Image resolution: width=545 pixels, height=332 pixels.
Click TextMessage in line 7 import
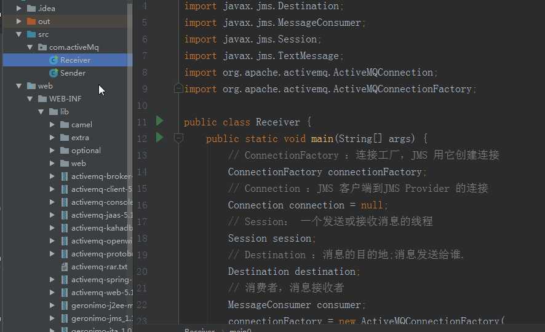coord(308,55)
